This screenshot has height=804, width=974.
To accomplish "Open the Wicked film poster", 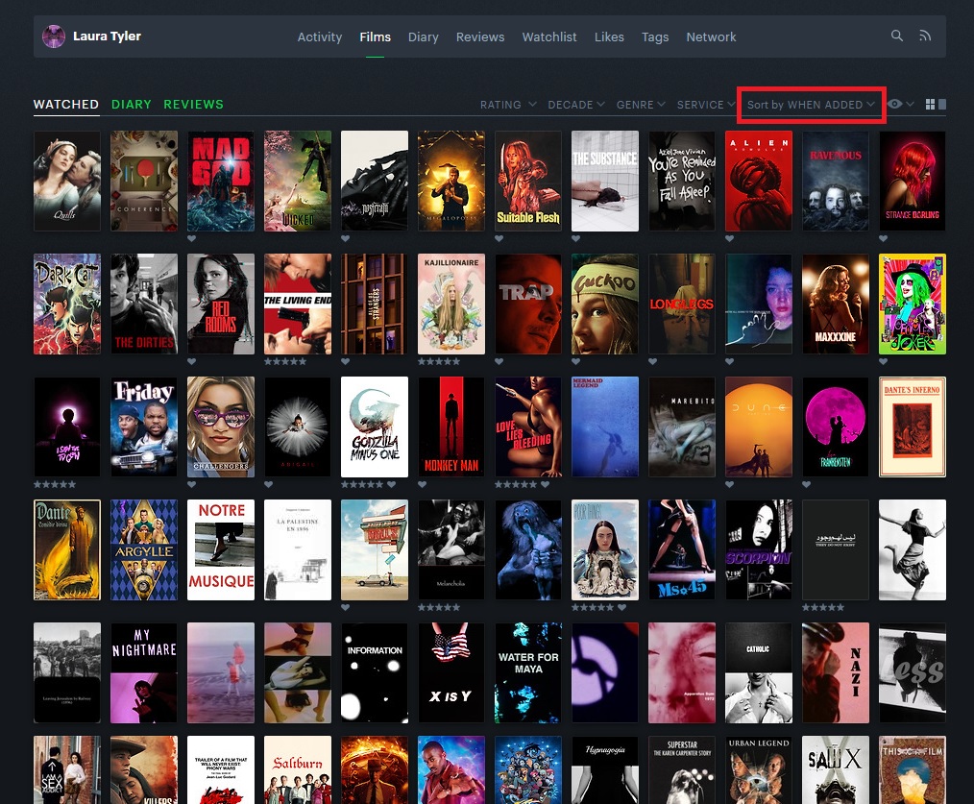I will click(x=298, y=181).
